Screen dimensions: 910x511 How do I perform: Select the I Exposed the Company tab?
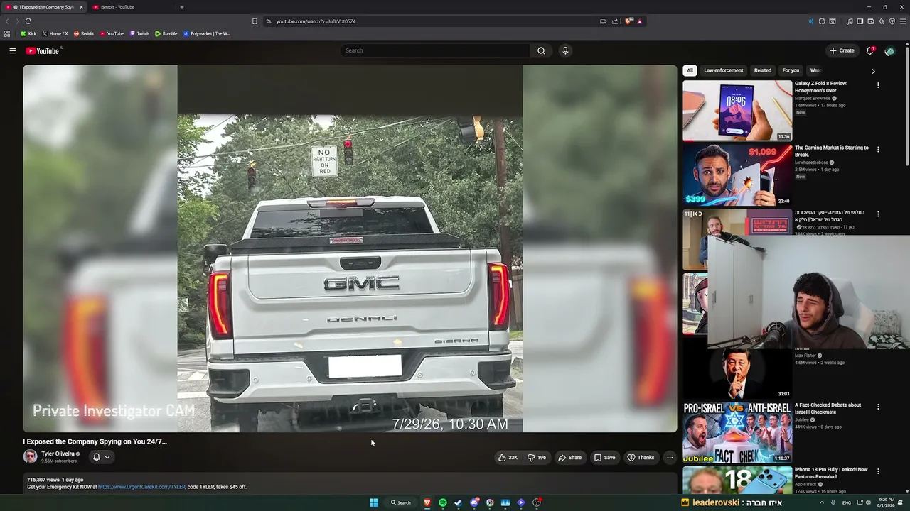pyautogui.click(x=45, y=7)
